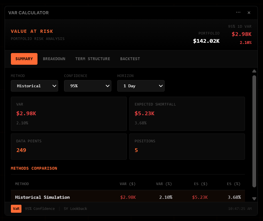Viewport: 263px width, 221px height.
Task: Click the 95% Confidence footer label
Action: [40, 209]
